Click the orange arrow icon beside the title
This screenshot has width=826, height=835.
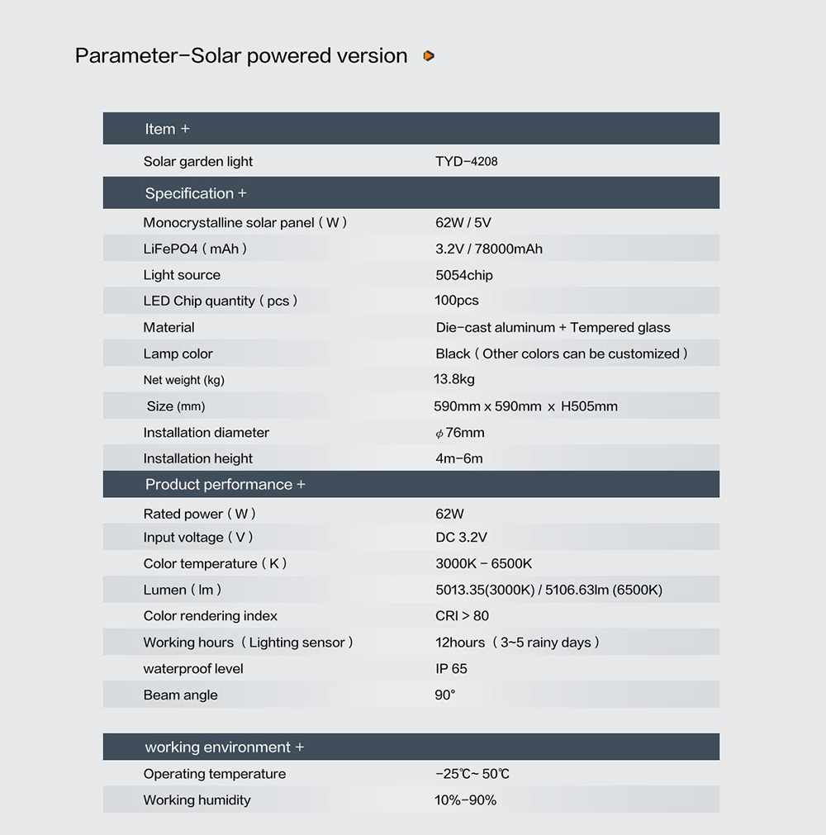pos(429,56)
